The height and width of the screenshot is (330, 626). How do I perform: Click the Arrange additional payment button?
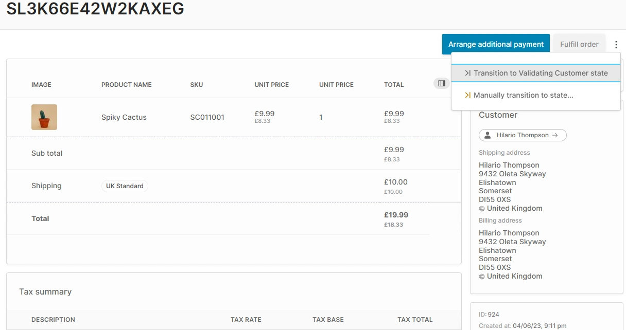point(495,44)
